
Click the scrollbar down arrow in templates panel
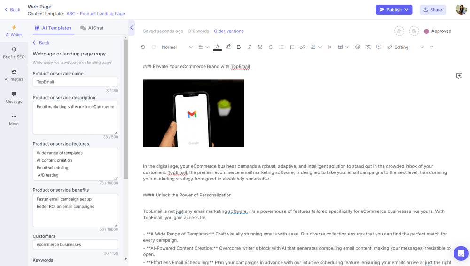click(125, 259)
